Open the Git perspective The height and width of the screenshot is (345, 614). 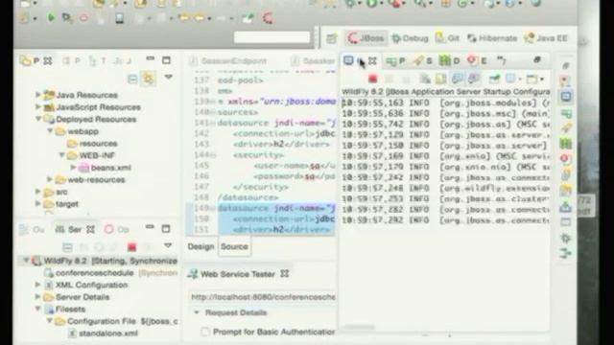(447, 38)
